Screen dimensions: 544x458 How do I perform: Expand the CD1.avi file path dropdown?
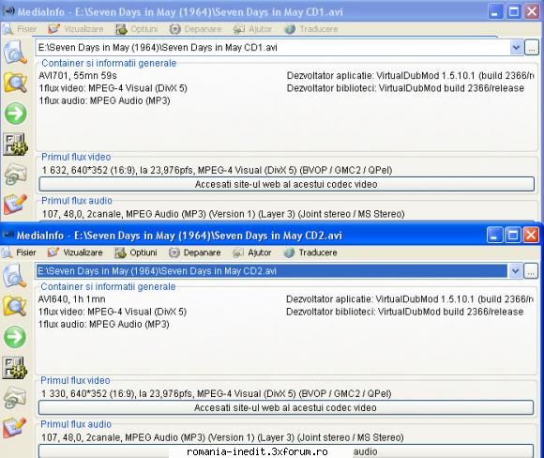[x=516, y=47]
